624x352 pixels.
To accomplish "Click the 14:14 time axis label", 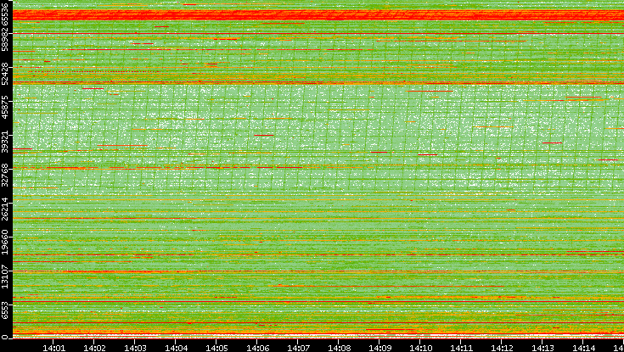I will pos(583,348).
